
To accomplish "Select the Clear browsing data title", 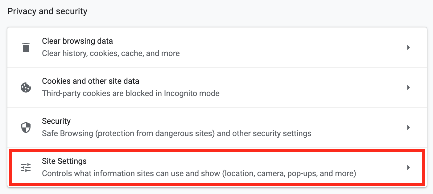I will tap(77, 41).
